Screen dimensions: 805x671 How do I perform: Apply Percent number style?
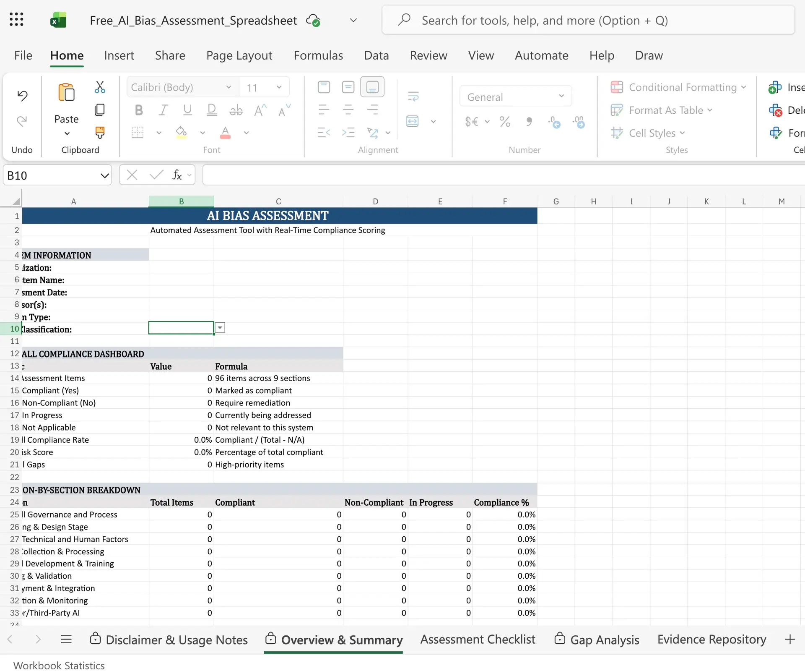[x=504, y=122]
